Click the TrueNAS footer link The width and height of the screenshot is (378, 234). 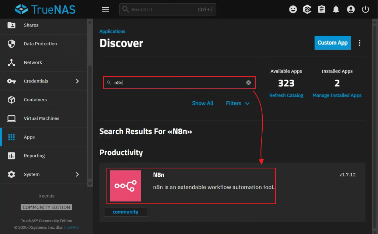coord(71,227)
